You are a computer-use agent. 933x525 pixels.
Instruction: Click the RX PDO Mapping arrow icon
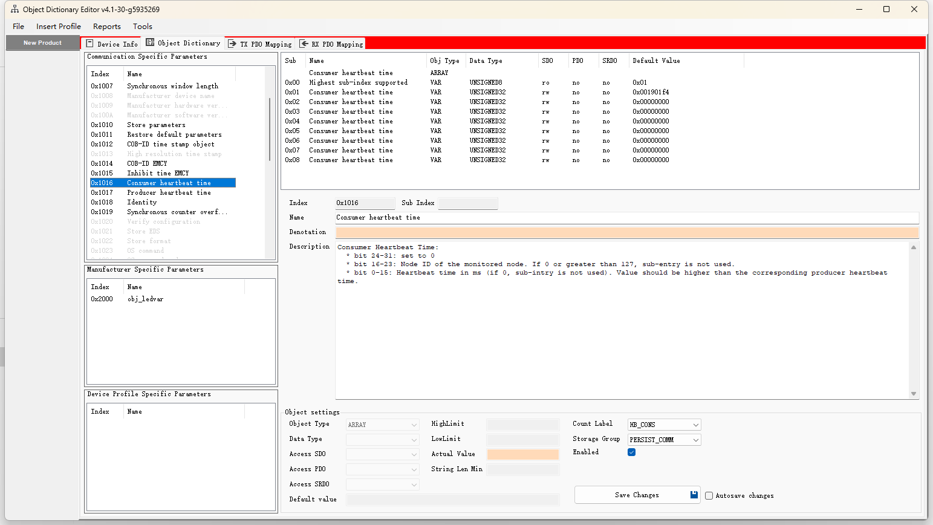click(x=304, y=44)
